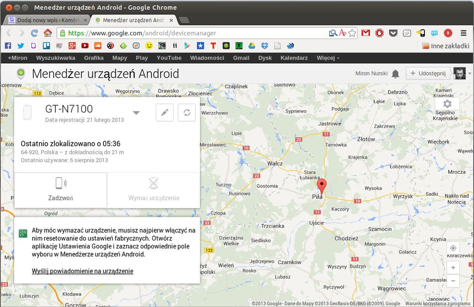Open the Google Play bookmark icon

click(x=187, y=46)
